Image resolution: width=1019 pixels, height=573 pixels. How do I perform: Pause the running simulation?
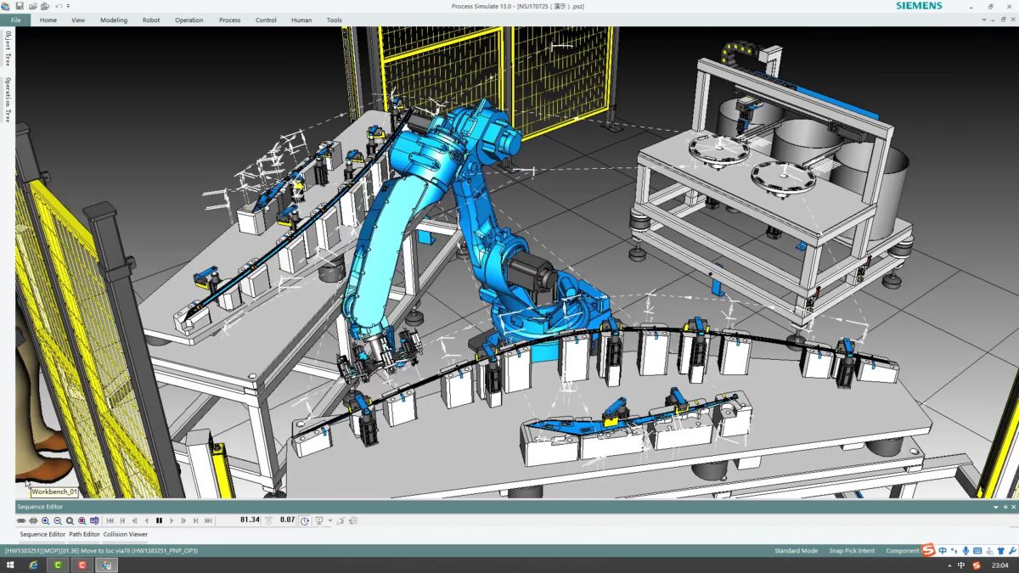coord(159,520)
